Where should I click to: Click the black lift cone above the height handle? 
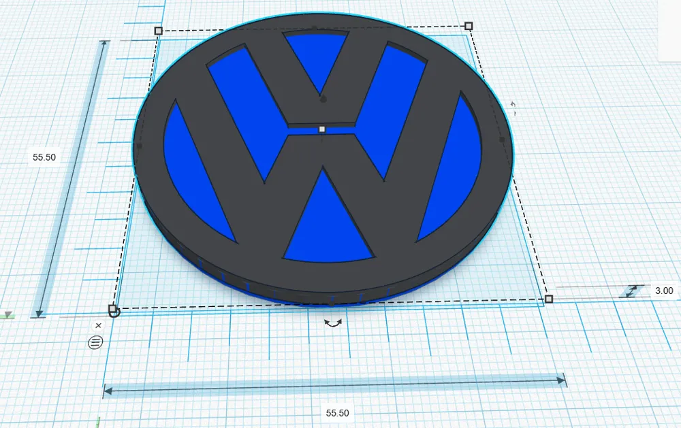click(323, 99)
